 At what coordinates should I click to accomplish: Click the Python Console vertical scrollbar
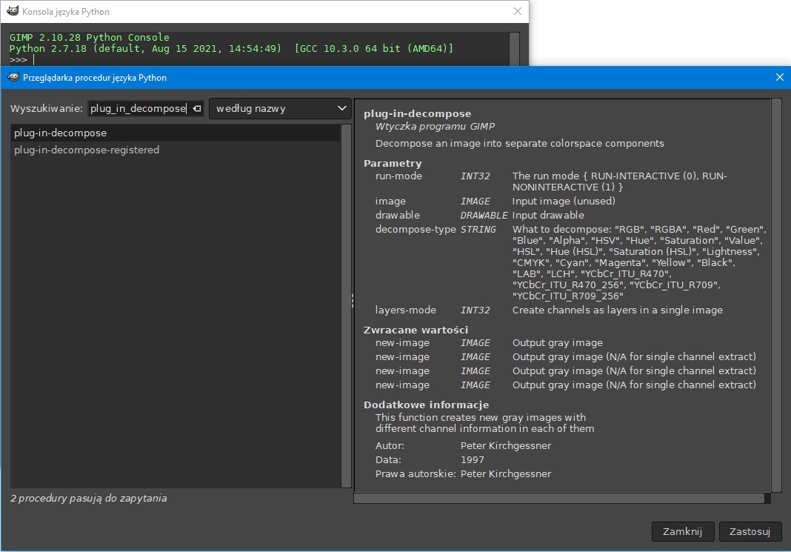point(514,49)
